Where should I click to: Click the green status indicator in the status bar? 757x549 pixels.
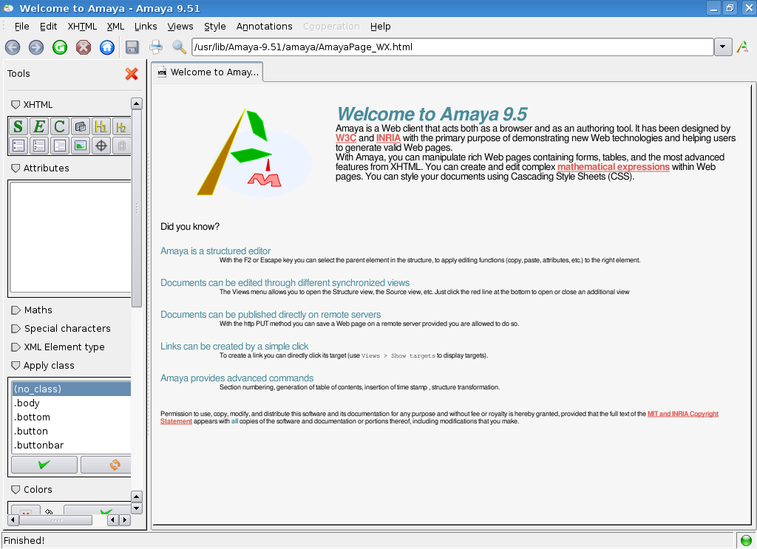[746, 540]
